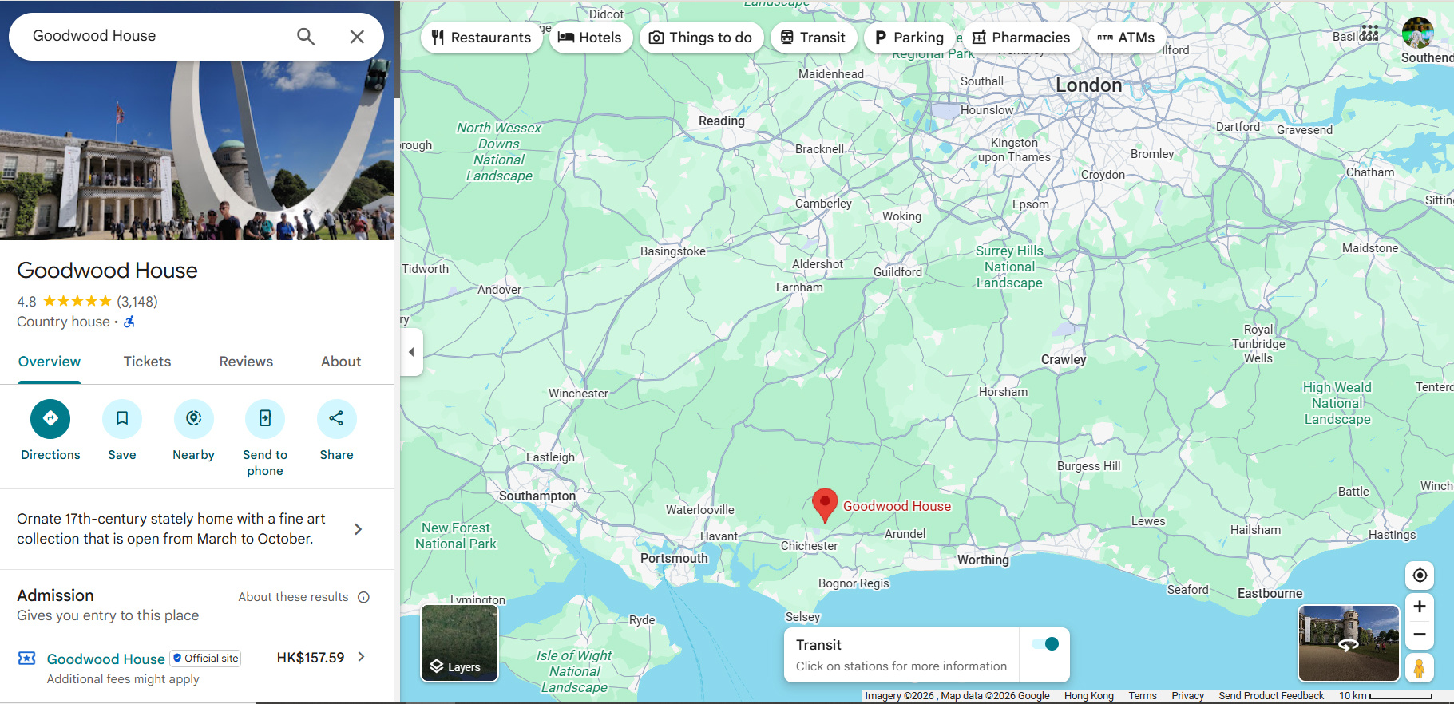Click the London label on the map
Viewport: 1454px width, 704px height.
coord(1089,85)
